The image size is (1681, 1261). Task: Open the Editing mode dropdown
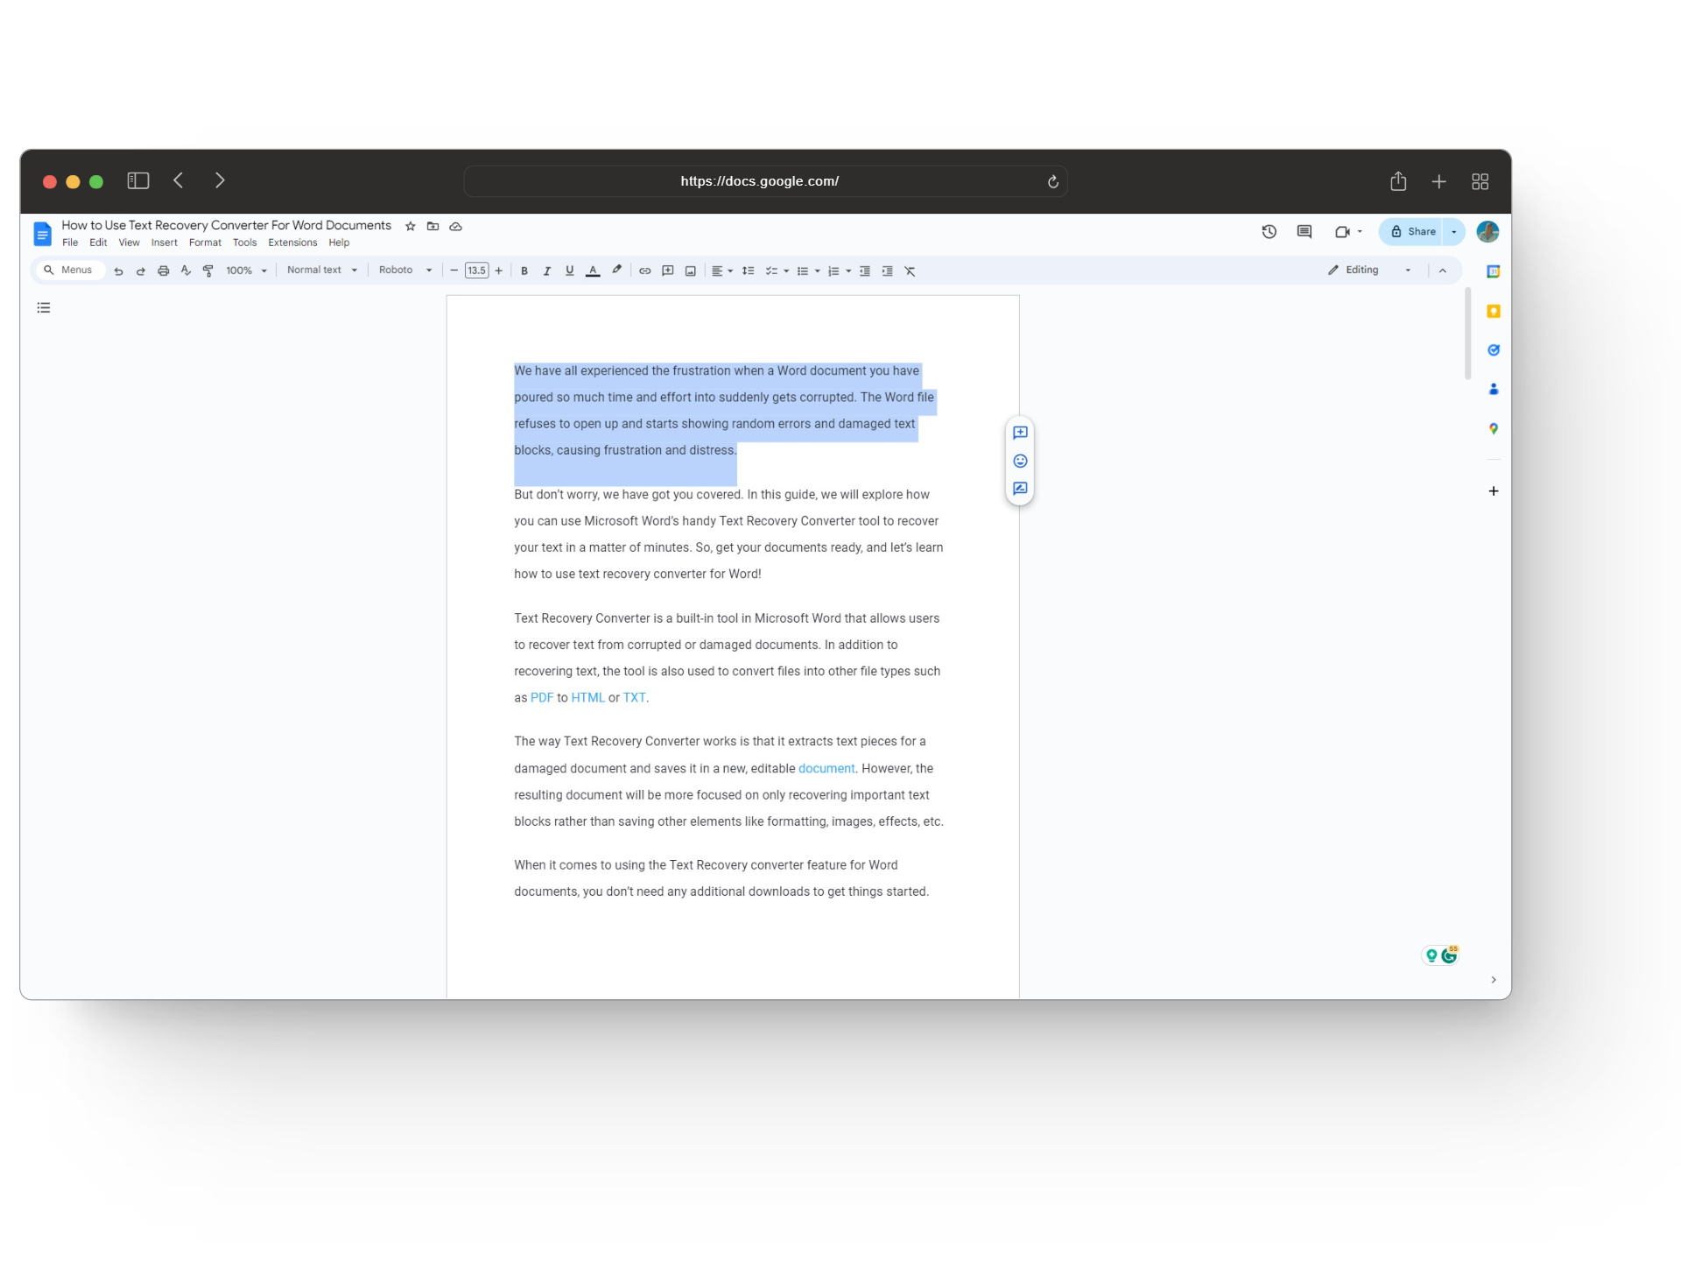tap(1368, 270)
